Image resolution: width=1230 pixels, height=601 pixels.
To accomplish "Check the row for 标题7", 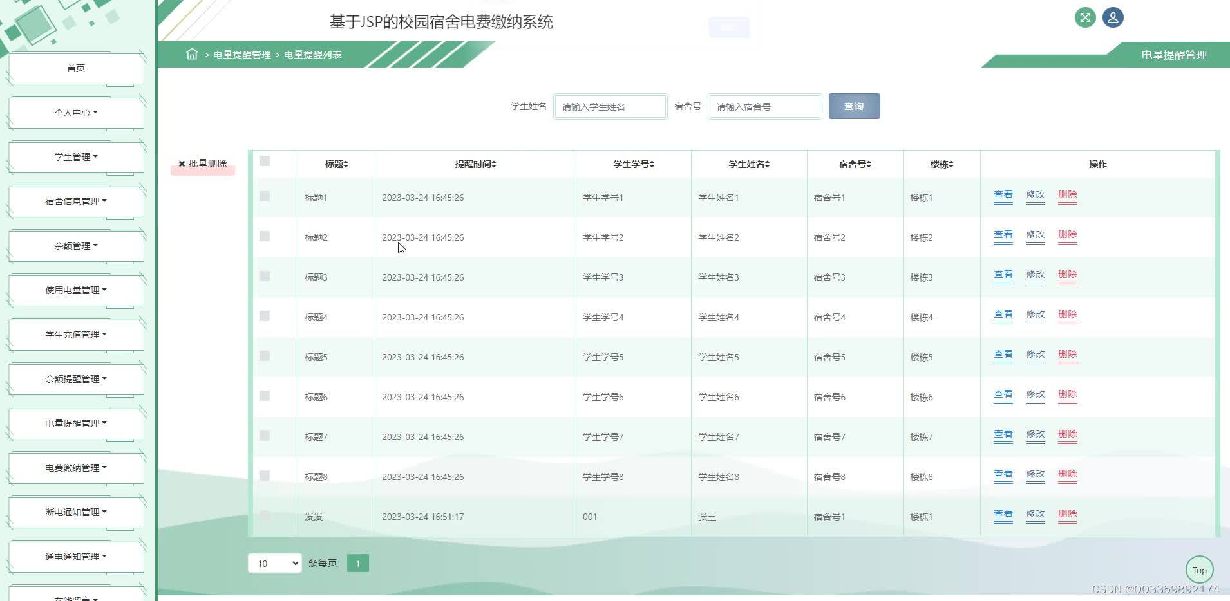I will pos(265,436).
